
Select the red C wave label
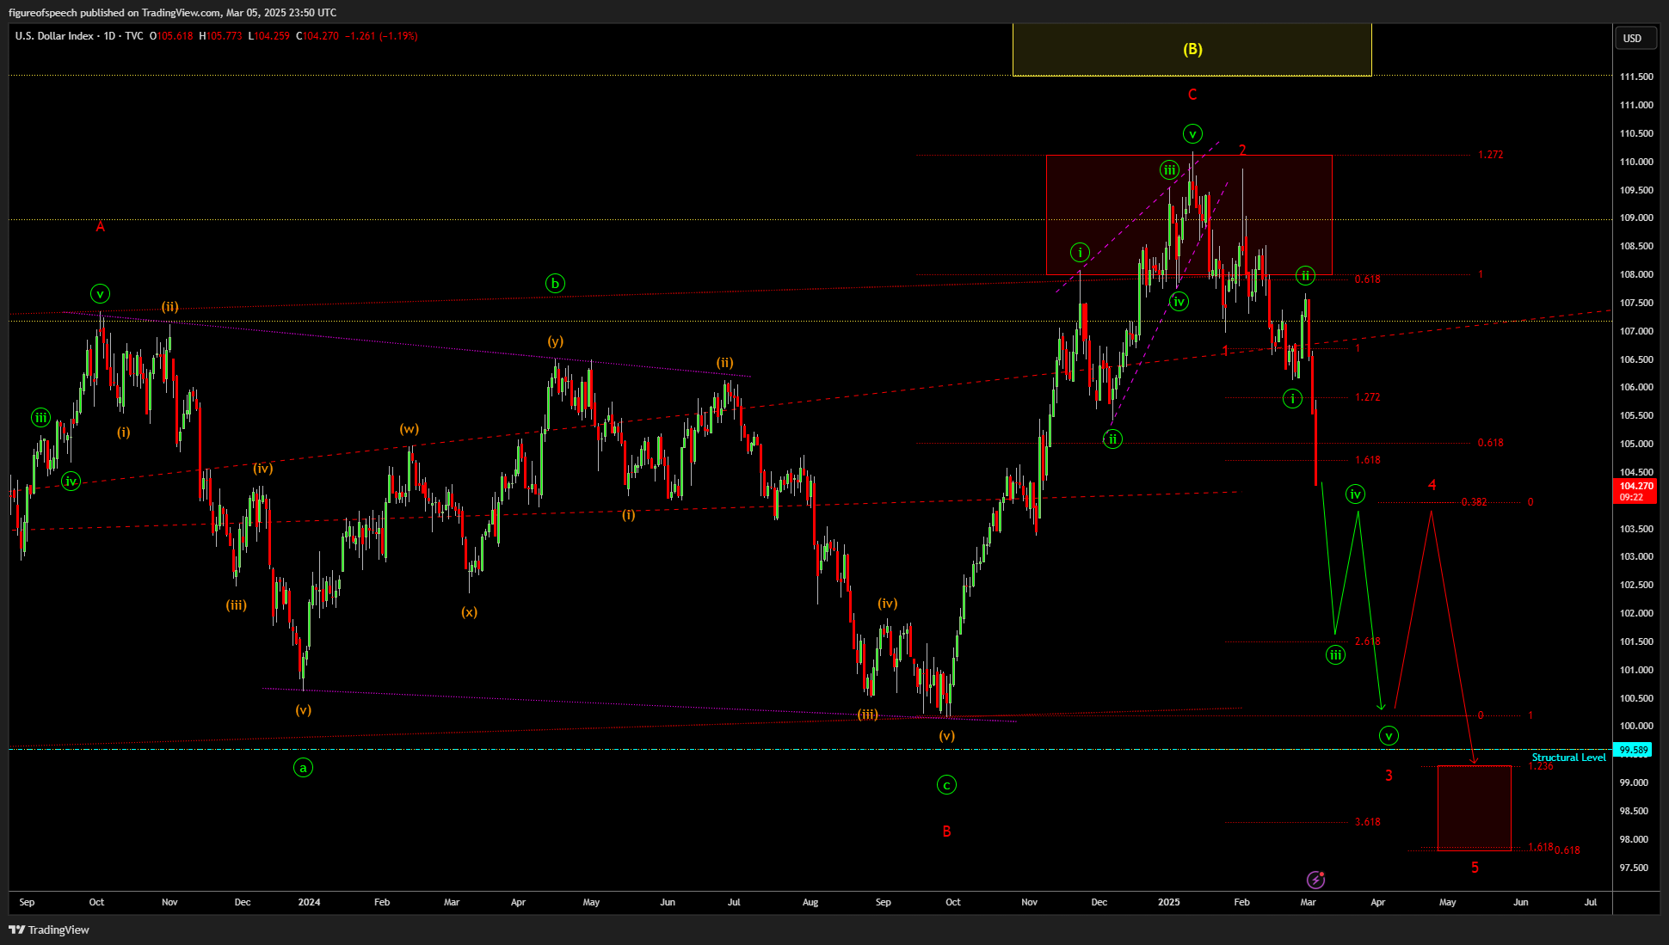click(x=1192, y=95)
